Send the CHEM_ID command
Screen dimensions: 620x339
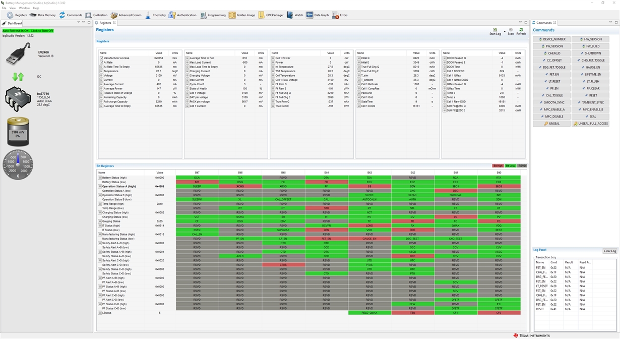click(552, 53)
